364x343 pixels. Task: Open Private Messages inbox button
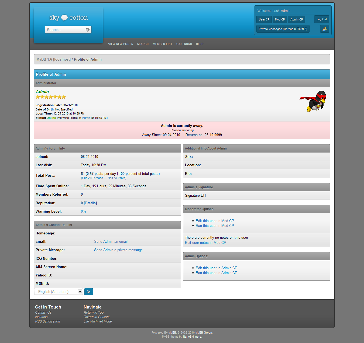click(x=283, y=29)
